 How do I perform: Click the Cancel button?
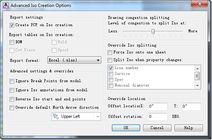157,128
